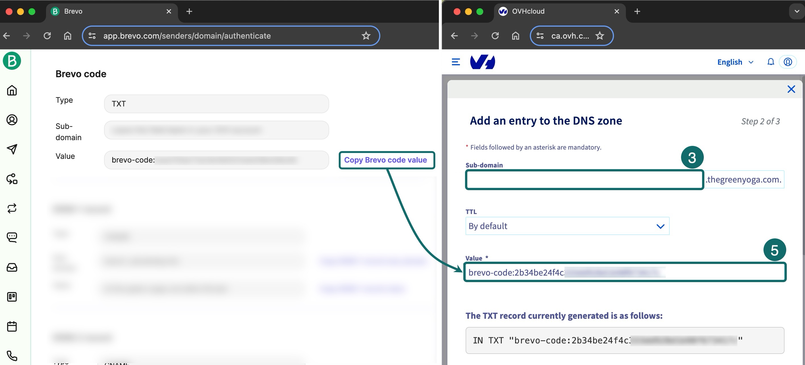
Task: Open Transactional arrows icon in Brevo sidebar
Action: click(x=12, y=208)
